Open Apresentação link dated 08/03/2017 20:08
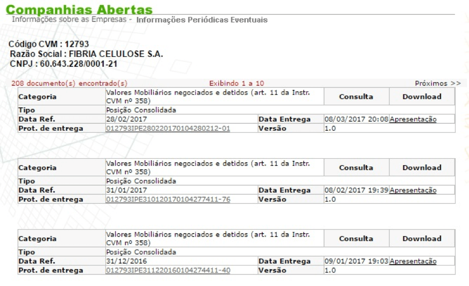The image size is (469, 286). (x=413, y=119)
